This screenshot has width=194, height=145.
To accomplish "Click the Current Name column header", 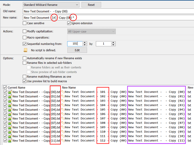I will (x=17, y=88).
